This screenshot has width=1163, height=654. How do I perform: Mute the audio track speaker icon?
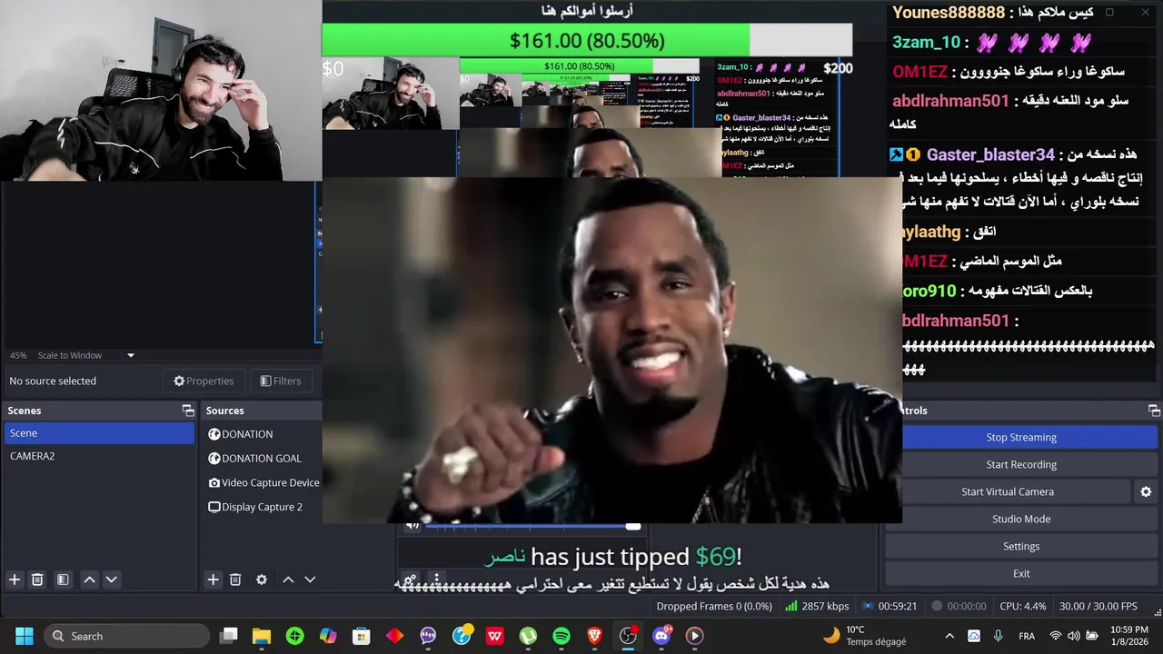[x=413, y=525]
